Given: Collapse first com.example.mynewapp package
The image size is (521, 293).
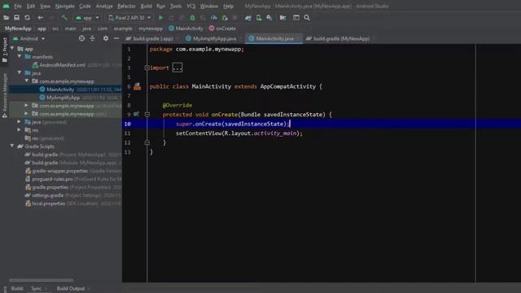Looking at the screenshot, I should click(x=27, y=81).
